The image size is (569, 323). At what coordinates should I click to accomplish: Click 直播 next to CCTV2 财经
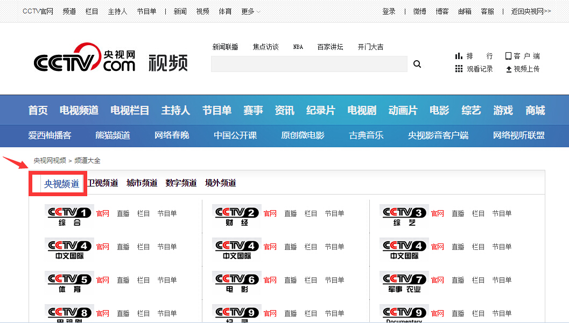click(x=290, y=214)
